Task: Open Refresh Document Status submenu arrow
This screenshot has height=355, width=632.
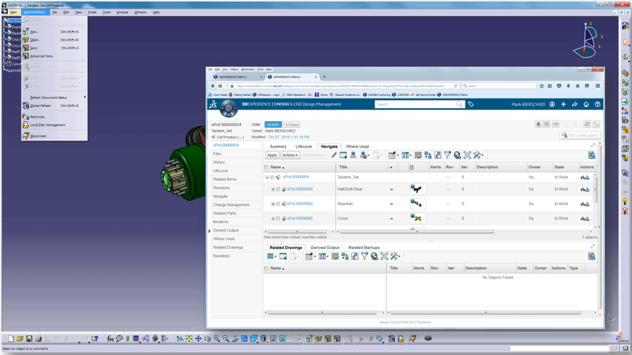Action: 85,97
